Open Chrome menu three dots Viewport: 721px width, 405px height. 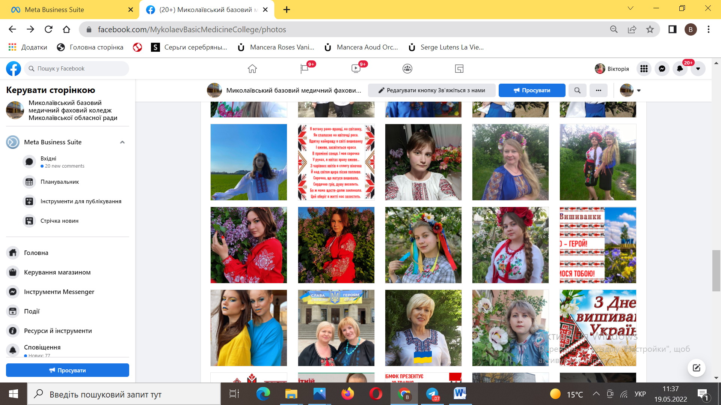(x=709, y=29)
